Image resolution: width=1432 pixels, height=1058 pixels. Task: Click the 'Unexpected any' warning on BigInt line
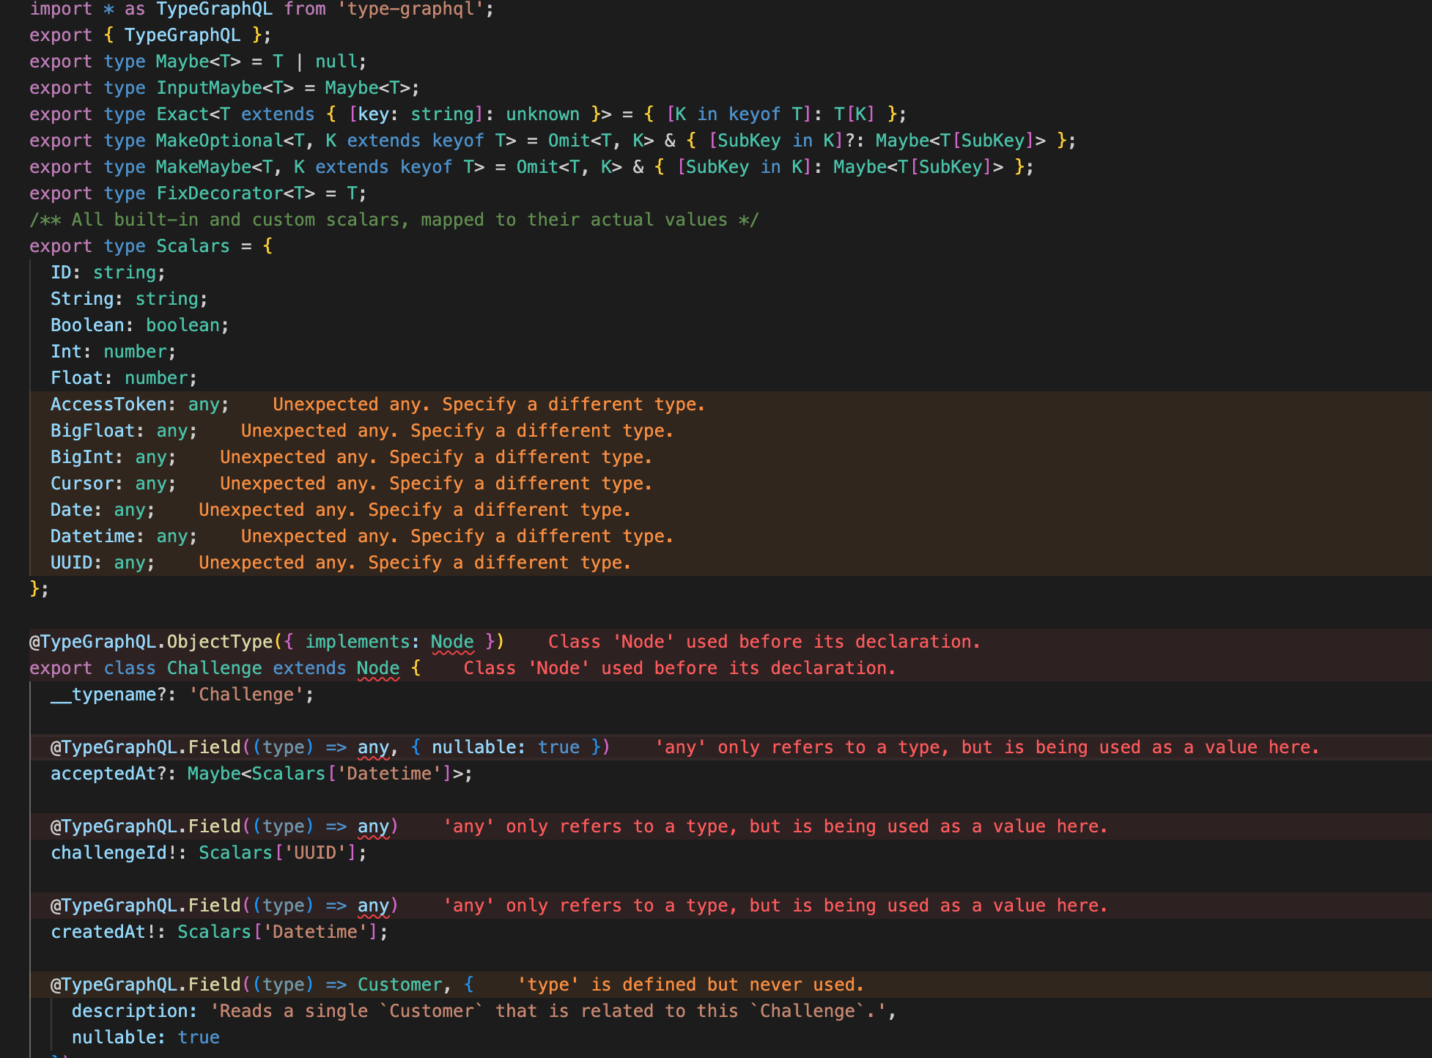(x=436, y=457)
